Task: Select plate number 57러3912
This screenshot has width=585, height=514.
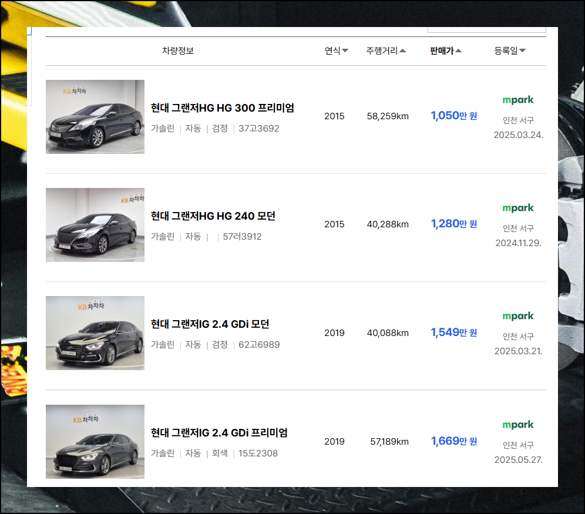Action: pos(242,237)
